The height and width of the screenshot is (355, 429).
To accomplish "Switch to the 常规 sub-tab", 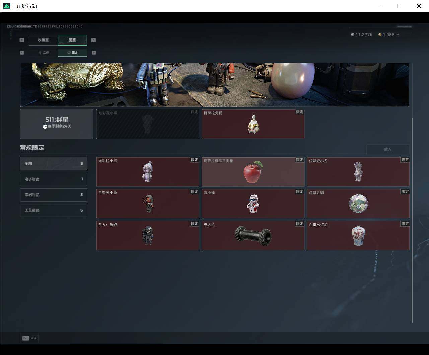I will click(x=44, y=53).
